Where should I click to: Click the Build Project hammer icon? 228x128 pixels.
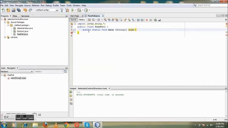pos(62,10)
